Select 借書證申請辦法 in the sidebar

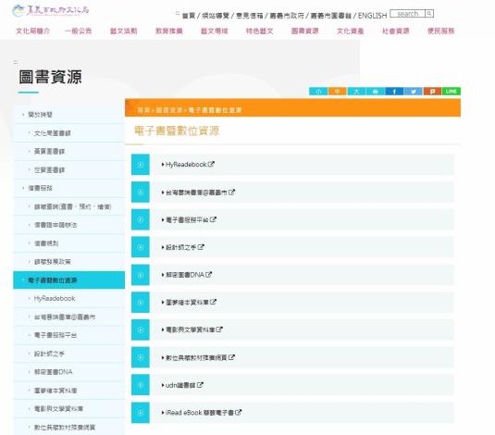click(x=68, y=225)
